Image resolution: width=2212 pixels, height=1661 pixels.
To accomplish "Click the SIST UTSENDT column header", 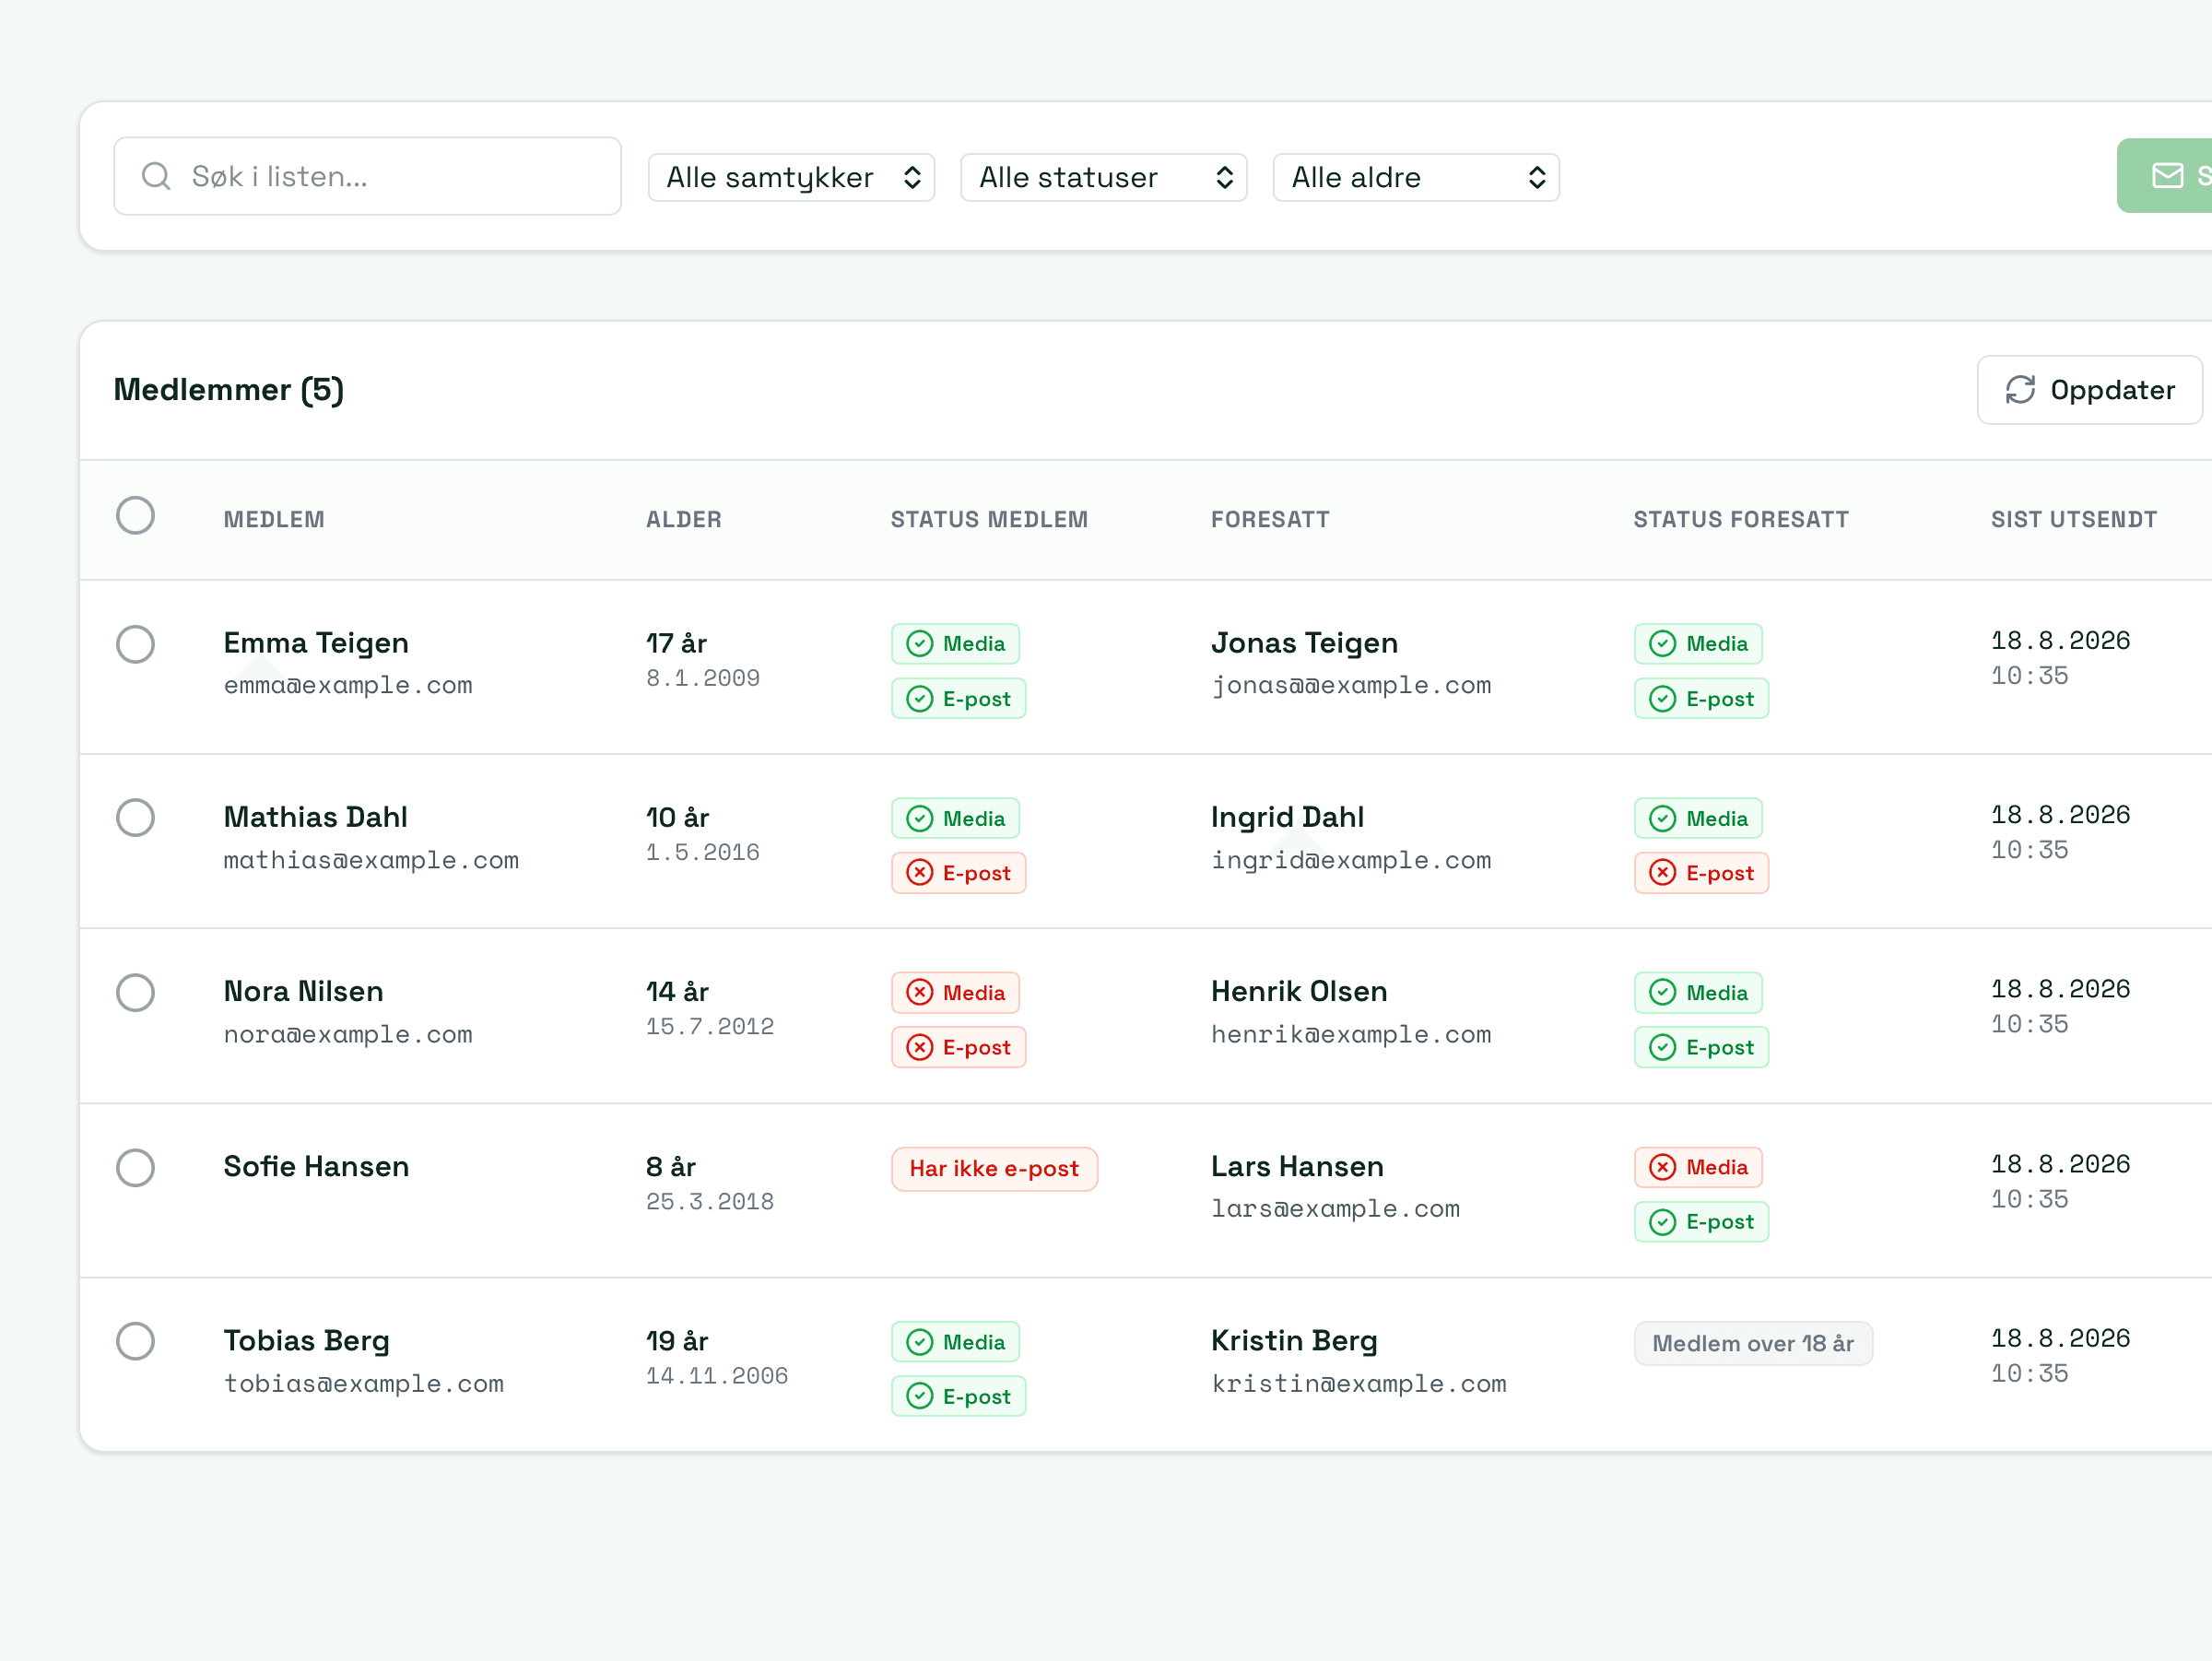I will 2074,520.
